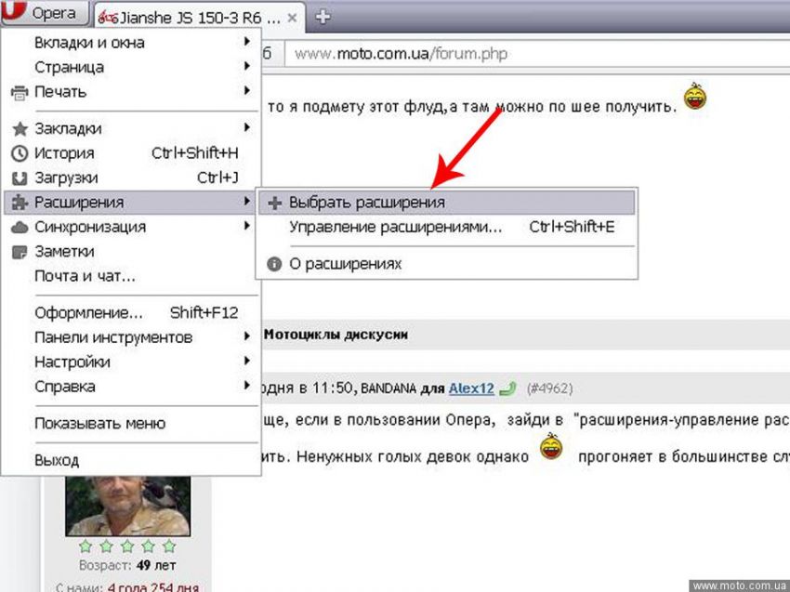The width and height of the screenshot is (790, 592).
Task: Open Управление расширениями... from the submenu
Action: [447, 227]
